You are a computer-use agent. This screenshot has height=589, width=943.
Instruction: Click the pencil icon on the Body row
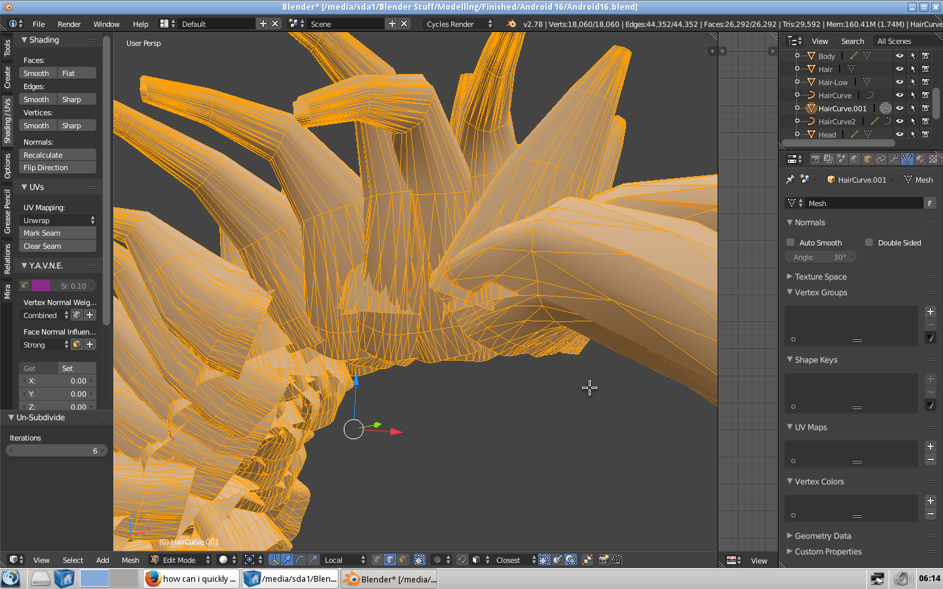click(x=854, y=56)
